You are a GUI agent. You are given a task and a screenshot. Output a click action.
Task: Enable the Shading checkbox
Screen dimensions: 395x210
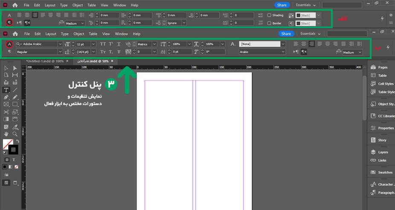tap(269, 15)
